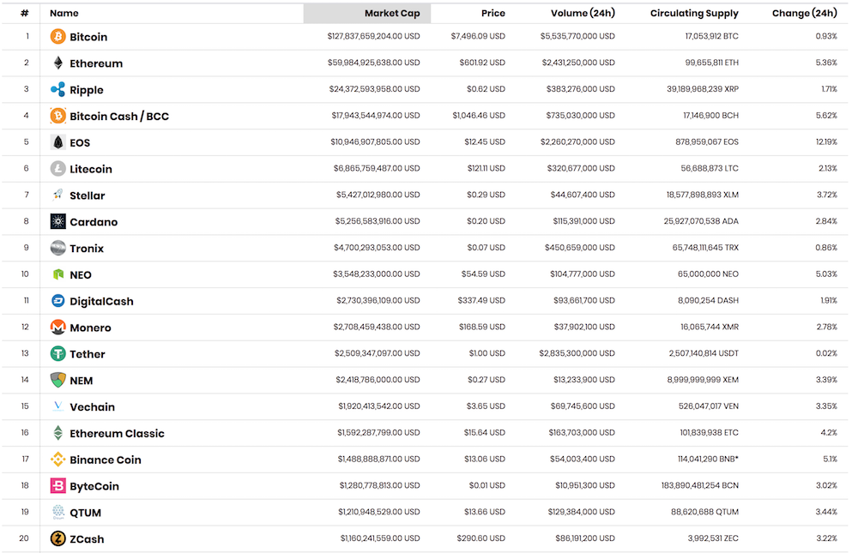The height and width of the screenshot is (553, 858).
Task: Open the DigitalCash coin name link
Action: point(101,301)
